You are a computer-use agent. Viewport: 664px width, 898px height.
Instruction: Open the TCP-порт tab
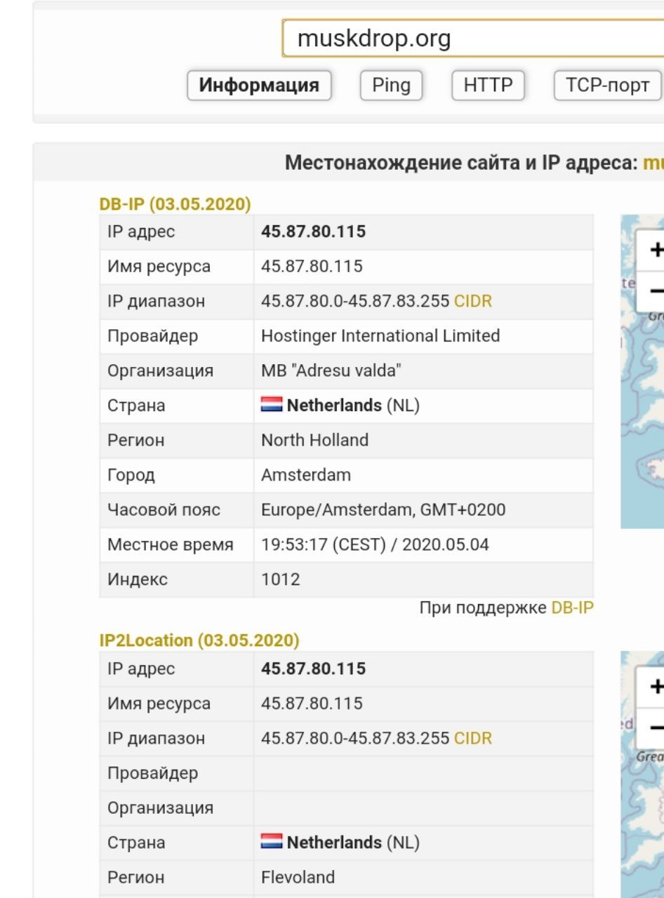tap(607, 86)
